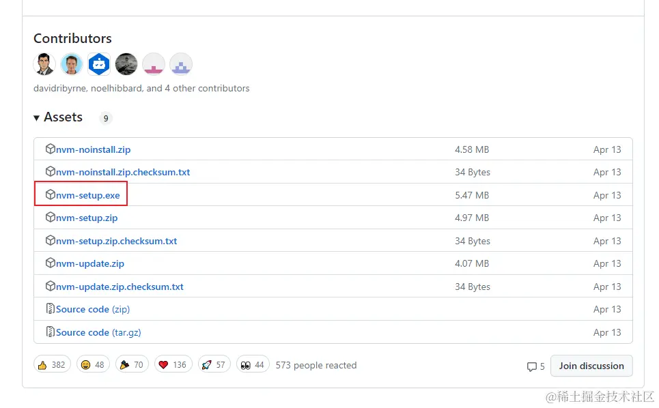This screenshot has height=408, width=659.
Task: Download nvm-noinstall.zip.checksum.txt
Action: pyautogui.click(x=123, y=172)
